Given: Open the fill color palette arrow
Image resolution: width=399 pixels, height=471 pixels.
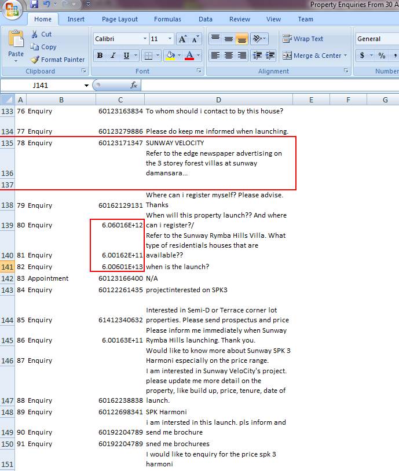Looking at the screenshot, I should [x=179, y=56].
